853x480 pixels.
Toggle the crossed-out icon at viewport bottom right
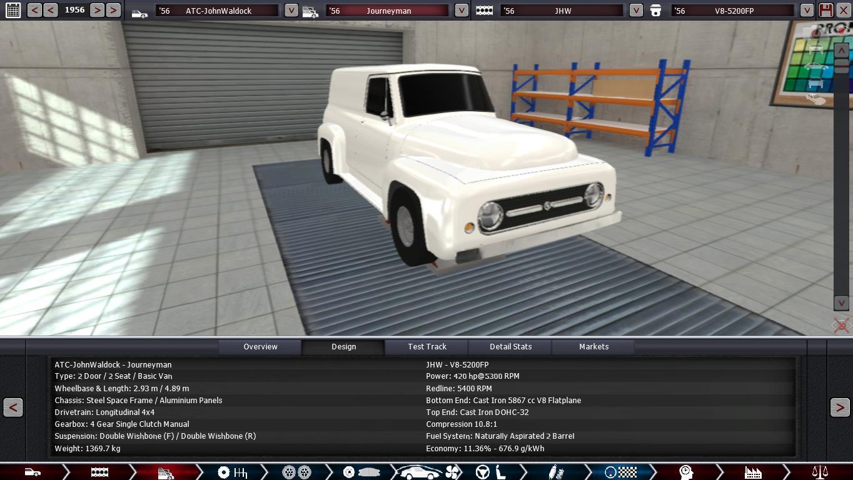[x=841, y=325]
